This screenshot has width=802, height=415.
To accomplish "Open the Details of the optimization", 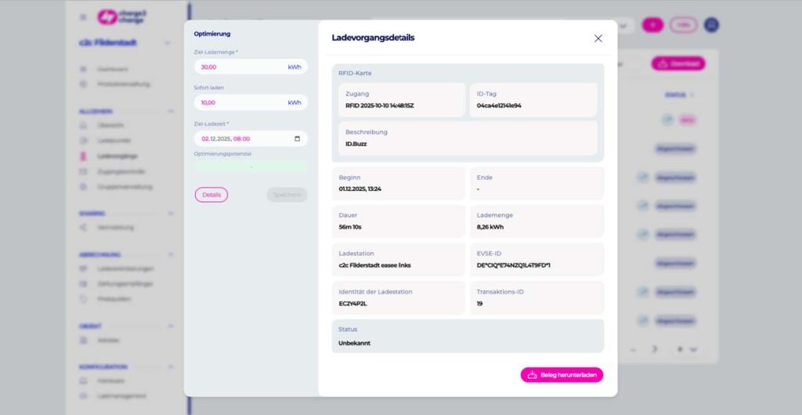I will (211, 195).
